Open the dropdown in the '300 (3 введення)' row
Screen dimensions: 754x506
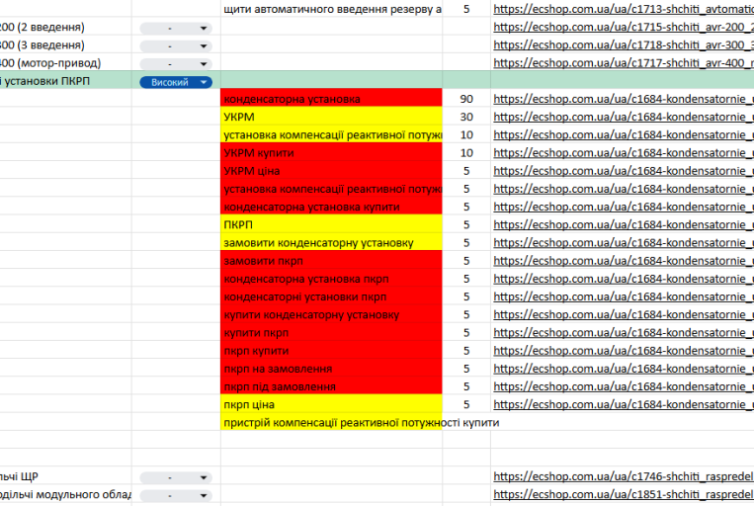(x=176, y=46)
